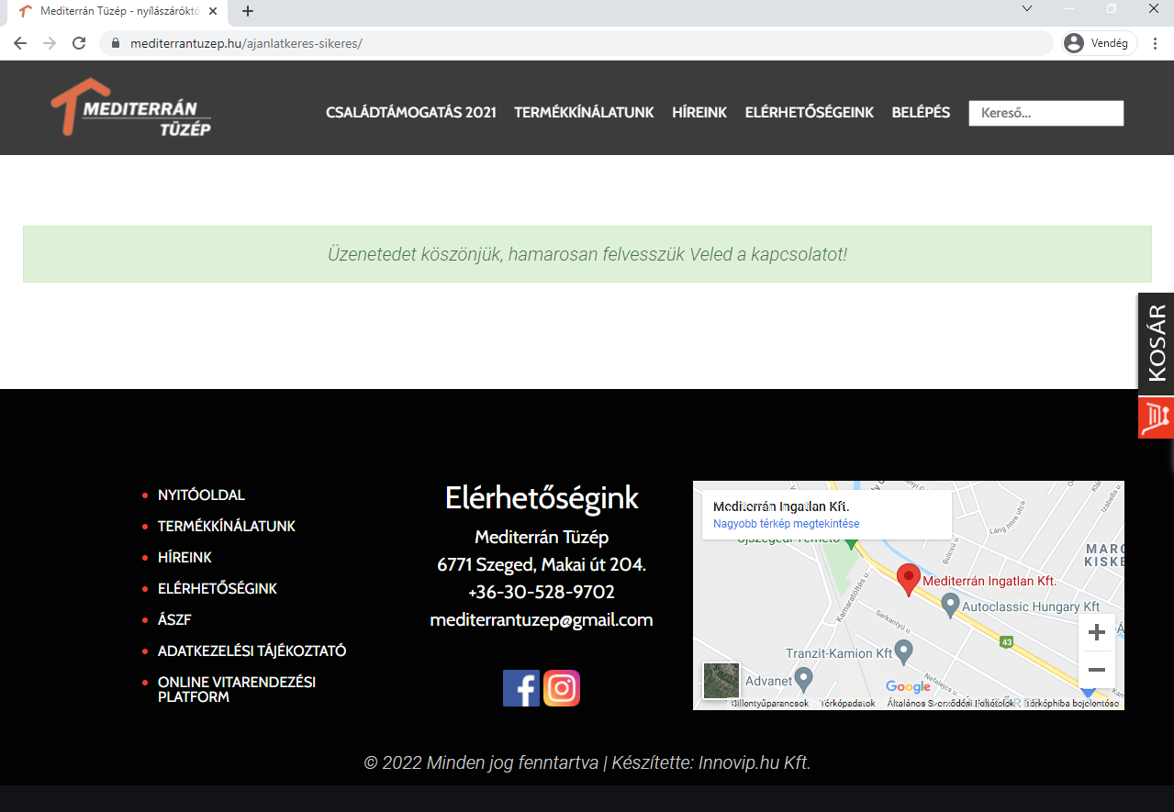Open the Facebook icon in footer
Screen dimensions: 1174x812
coord(520,688)
